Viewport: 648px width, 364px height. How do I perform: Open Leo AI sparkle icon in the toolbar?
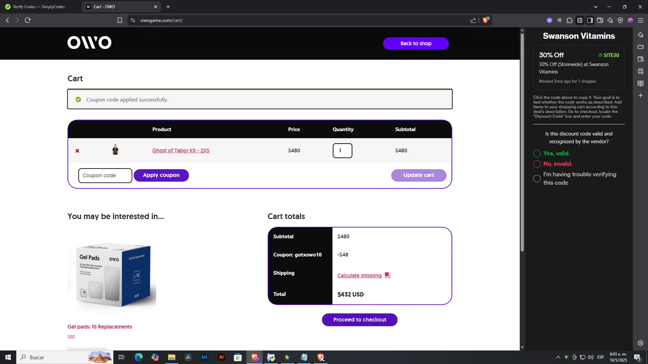click(x=610, y=20)
